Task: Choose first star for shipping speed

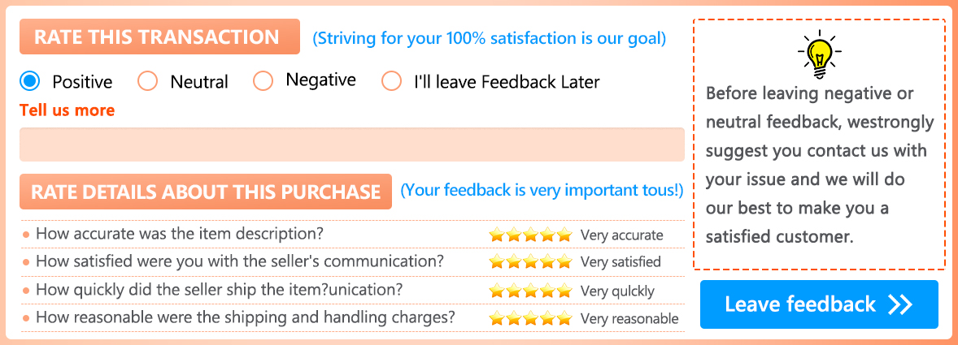Action: (497, 291)
